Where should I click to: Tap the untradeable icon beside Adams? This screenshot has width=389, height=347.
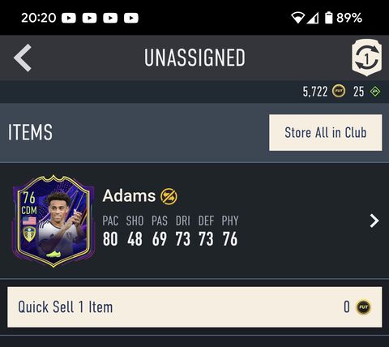[x=169, y=196]
